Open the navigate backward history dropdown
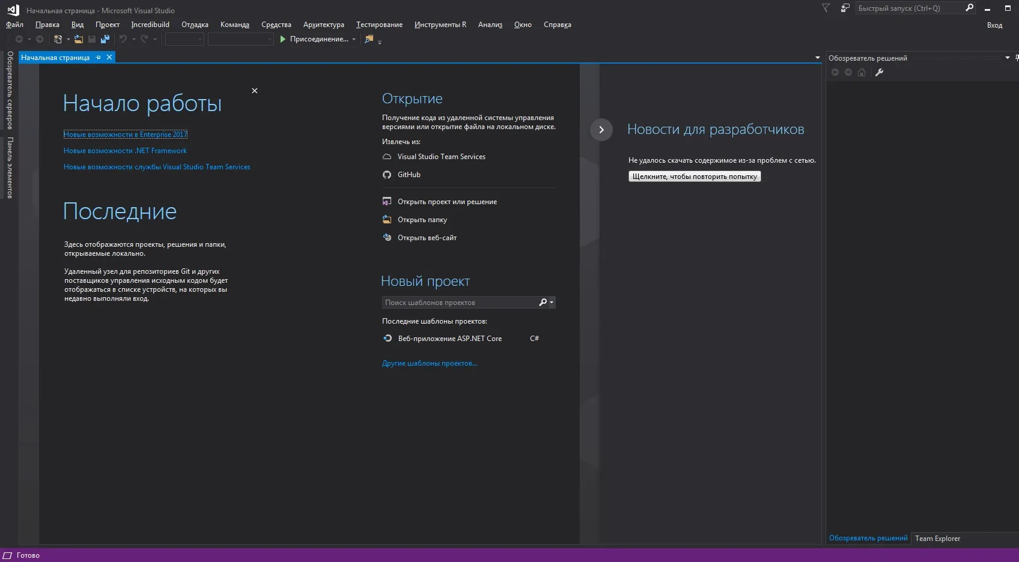 pos(29,40)
